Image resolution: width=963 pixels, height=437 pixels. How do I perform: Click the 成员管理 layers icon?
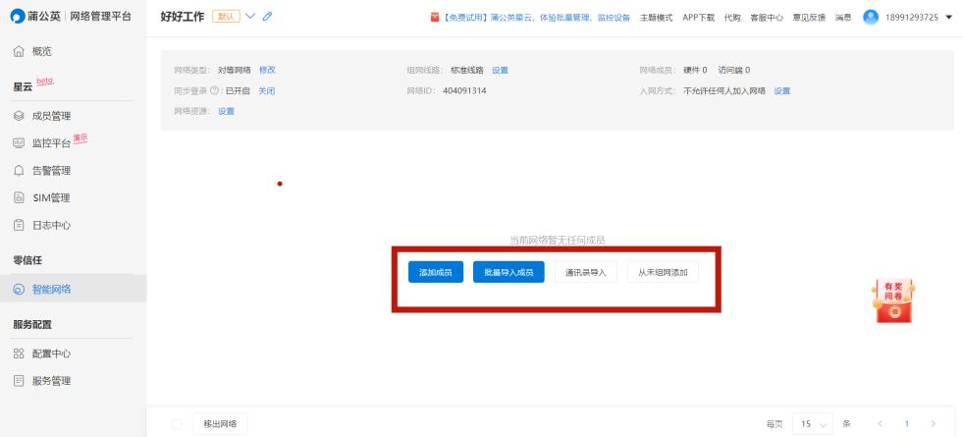tap(19, 116)
